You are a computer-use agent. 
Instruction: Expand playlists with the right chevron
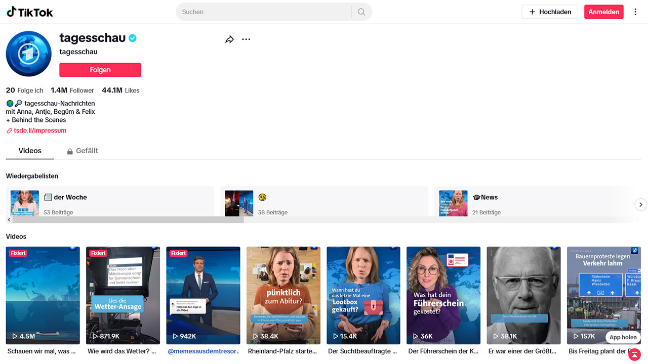pos(640,204)
